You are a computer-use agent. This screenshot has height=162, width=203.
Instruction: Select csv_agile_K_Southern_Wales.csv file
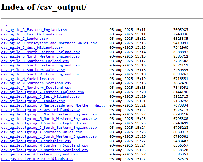33,70
